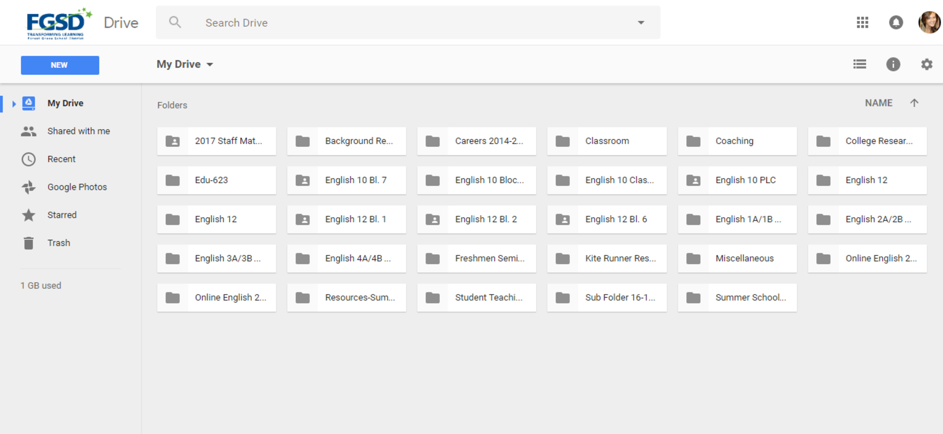Viewport: 943px width, 434px height.
Task: Reverse sort direction with the arrow
Action: [914, 103]
